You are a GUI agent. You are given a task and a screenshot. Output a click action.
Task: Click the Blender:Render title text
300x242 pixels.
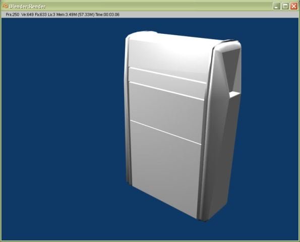pos(27,7)
